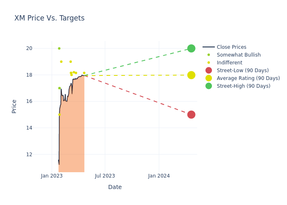Hide Street-Low (90 Days) series
Image resolution: width=287 pixels, height=205 pixels.
[x=242, y=71]
